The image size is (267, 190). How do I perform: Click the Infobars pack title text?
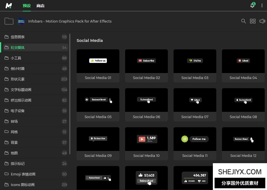70,21
